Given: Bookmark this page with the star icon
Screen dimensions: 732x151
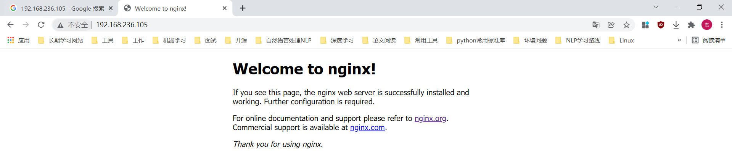Looking at the screenshot, I should tap(626, 25).
